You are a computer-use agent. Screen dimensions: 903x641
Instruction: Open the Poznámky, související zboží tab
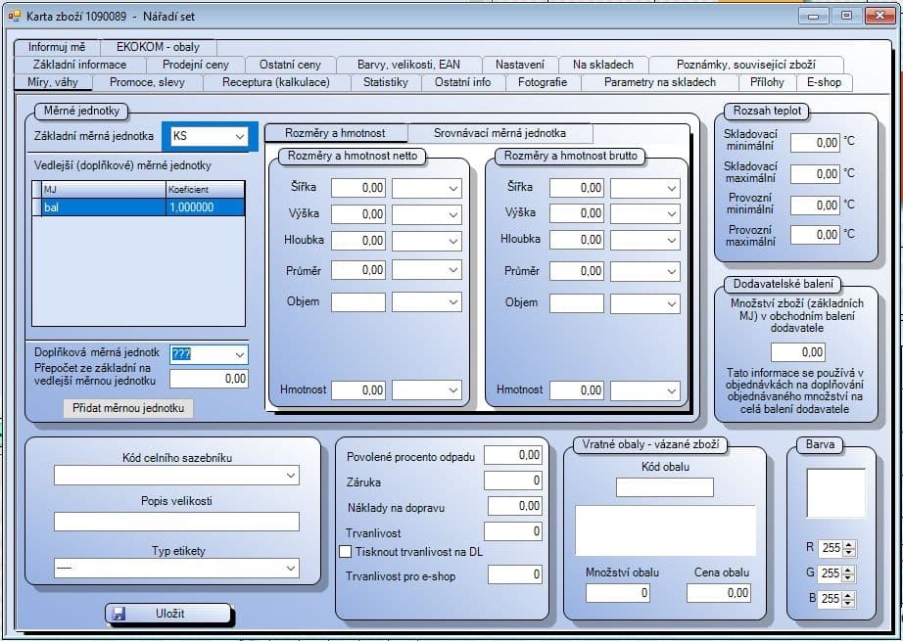(x=745, y=65)
